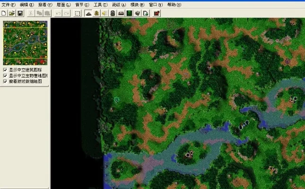The width and height of the screenshot is (305, 189).
Task: Toggle 察看游戏微缩地图 checkbox
Action: click(5, 81)
